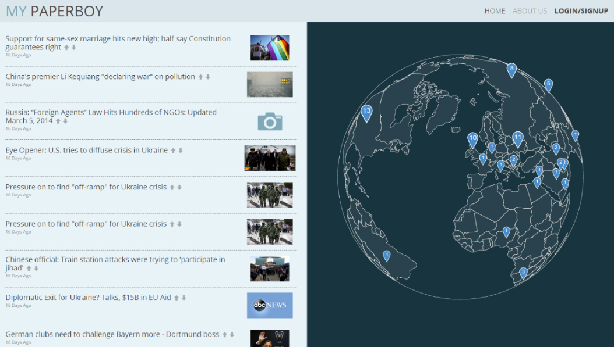Screen dimensions: 614x347
Task: Select the marker labeled 3 in southern Africa
Action: (523, 273)
